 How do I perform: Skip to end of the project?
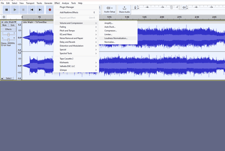(x=40, y=10)
